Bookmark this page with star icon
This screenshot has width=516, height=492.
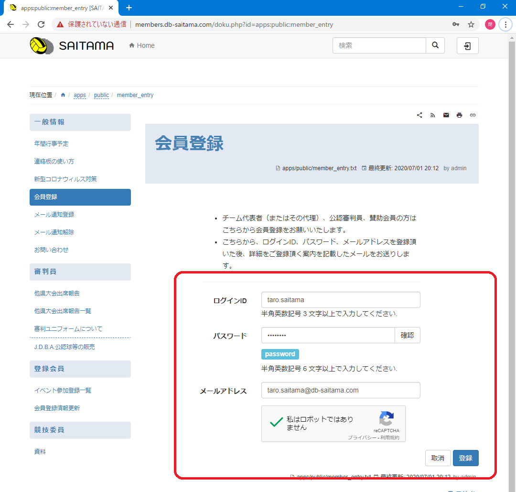pyautogui.click(x=471, y=24)
